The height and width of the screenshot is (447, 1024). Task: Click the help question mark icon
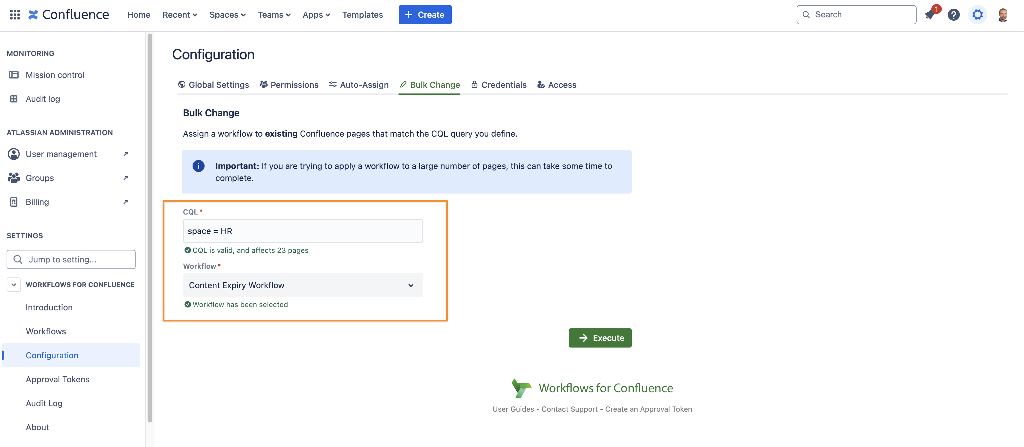[954, 15]
